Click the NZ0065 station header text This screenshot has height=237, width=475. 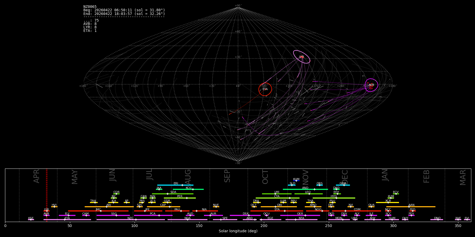[x=90, y=7]
